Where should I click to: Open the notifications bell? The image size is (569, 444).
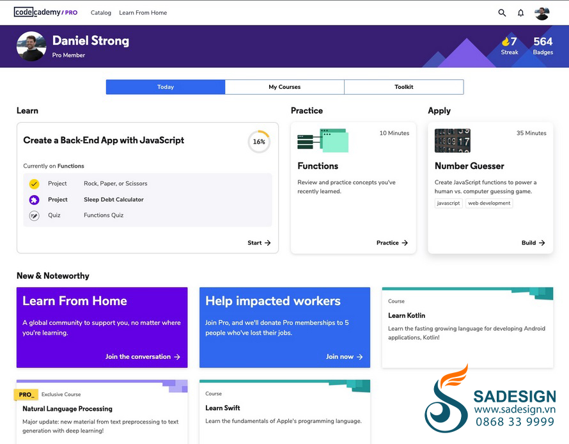520,13
